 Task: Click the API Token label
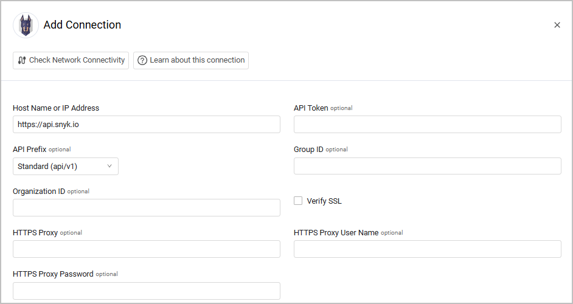point(311,108)
